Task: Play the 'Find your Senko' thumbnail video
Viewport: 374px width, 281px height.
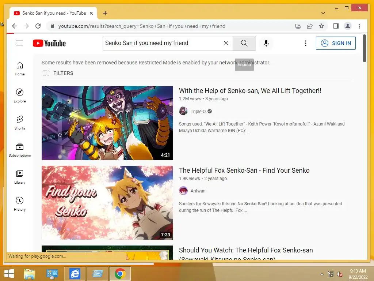Action: coord(107,203)
